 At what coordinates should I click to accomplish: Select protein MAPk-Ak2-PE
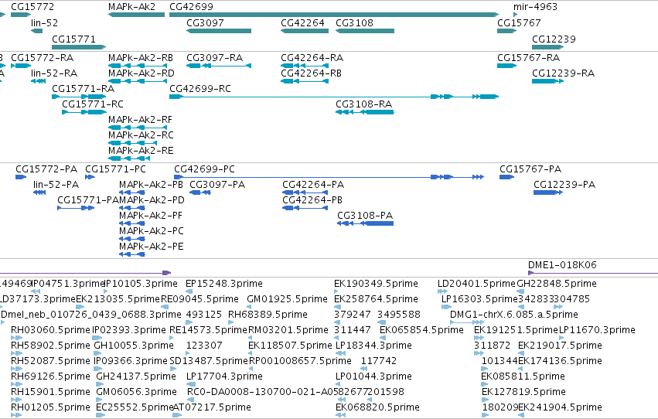point(131,254)
